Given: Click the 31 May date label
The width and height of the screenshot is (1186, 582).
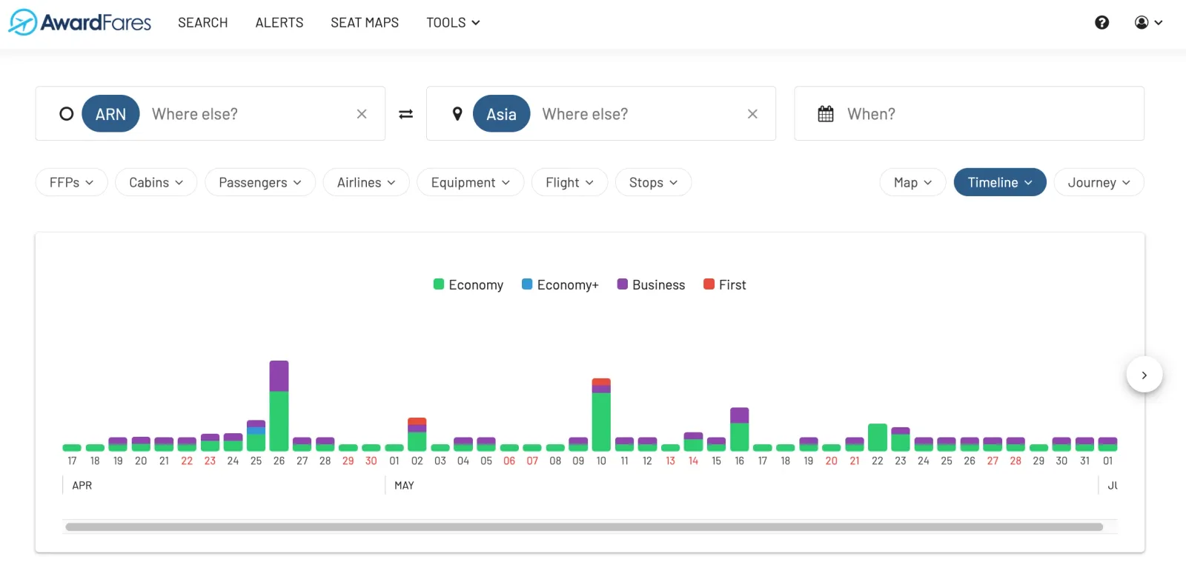Looking at the screenshot, I should pos(1084,461).
